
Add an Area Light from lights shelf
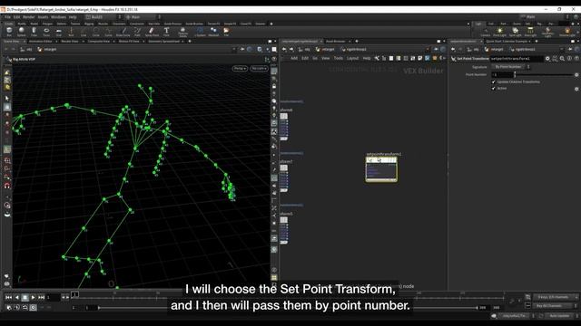point(530,33)
